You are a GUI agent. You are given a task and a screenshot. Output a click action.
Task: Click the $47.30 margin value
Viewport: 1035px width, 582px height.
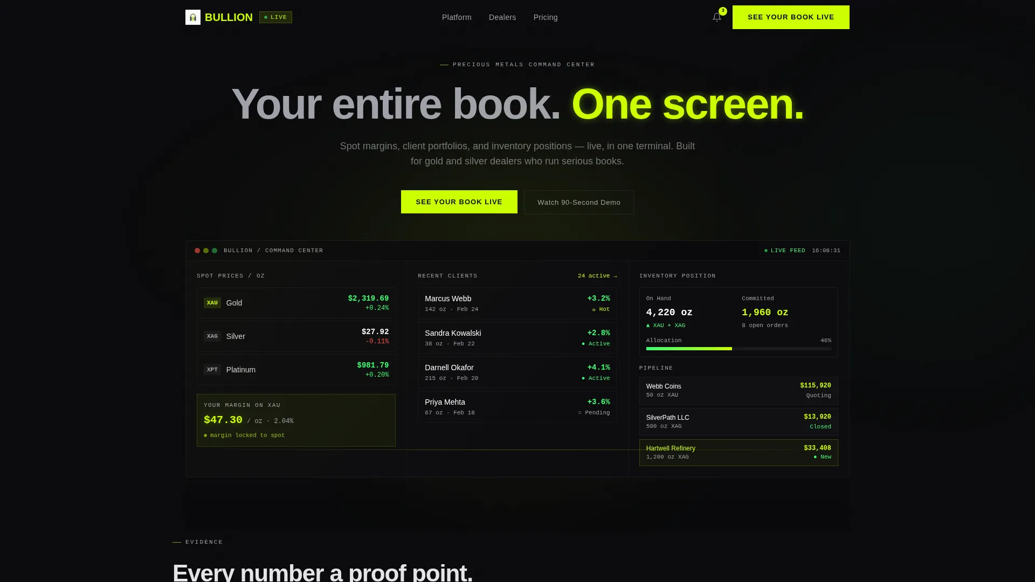[x=223, y=420]
